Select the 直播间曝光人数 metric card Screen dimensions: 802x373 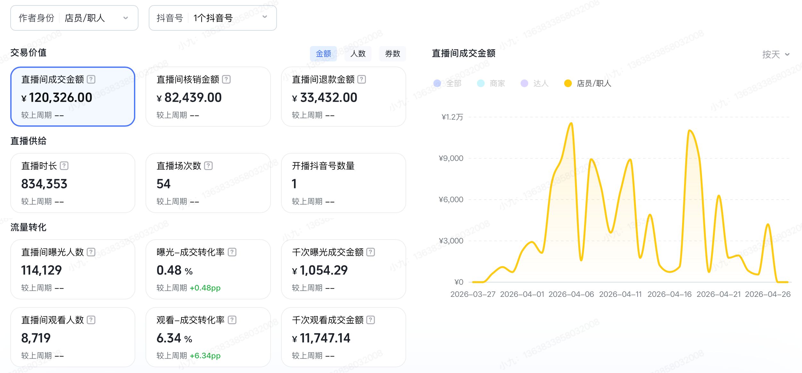point(73,269)
